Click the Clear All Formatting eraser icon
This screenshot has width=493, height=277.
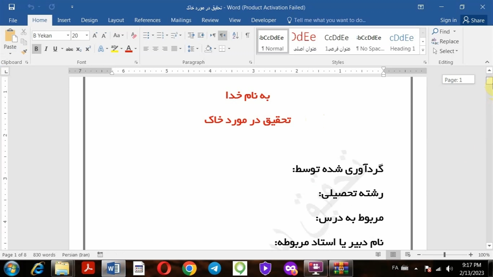click(x=134, y=35)
